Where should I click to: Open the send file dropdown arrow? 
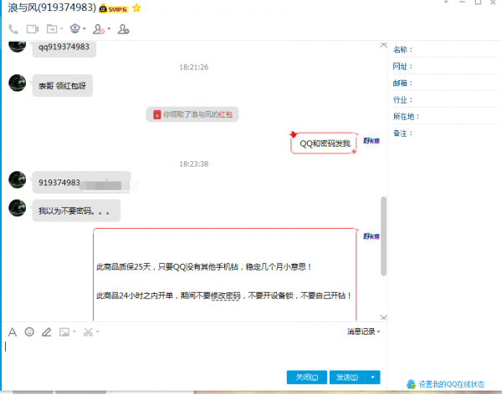pos(62,28)
